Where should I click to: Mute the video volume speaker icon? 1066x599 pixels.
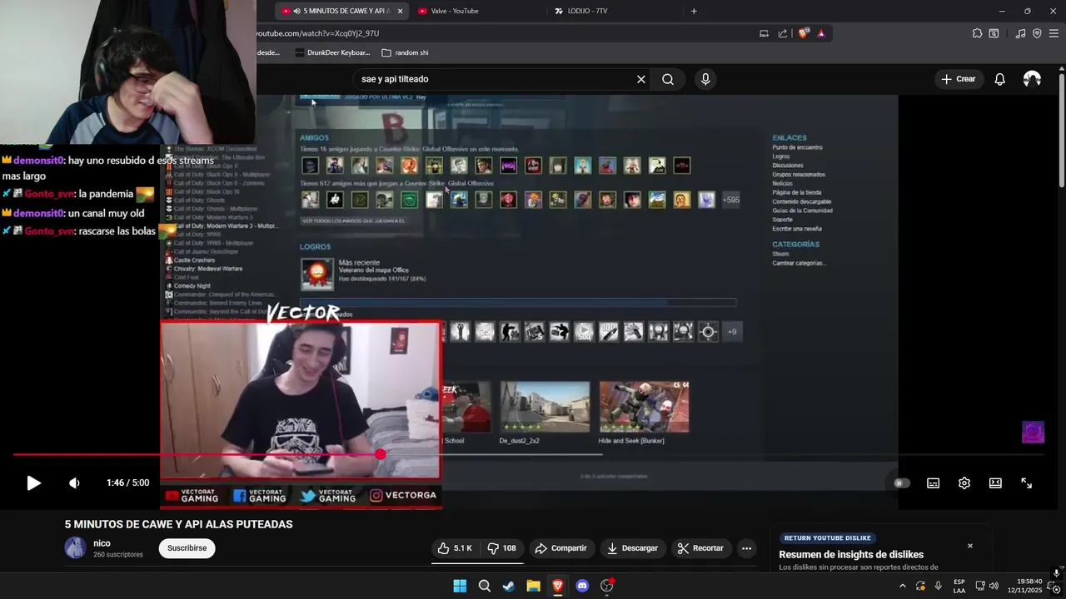coord(74,483)
